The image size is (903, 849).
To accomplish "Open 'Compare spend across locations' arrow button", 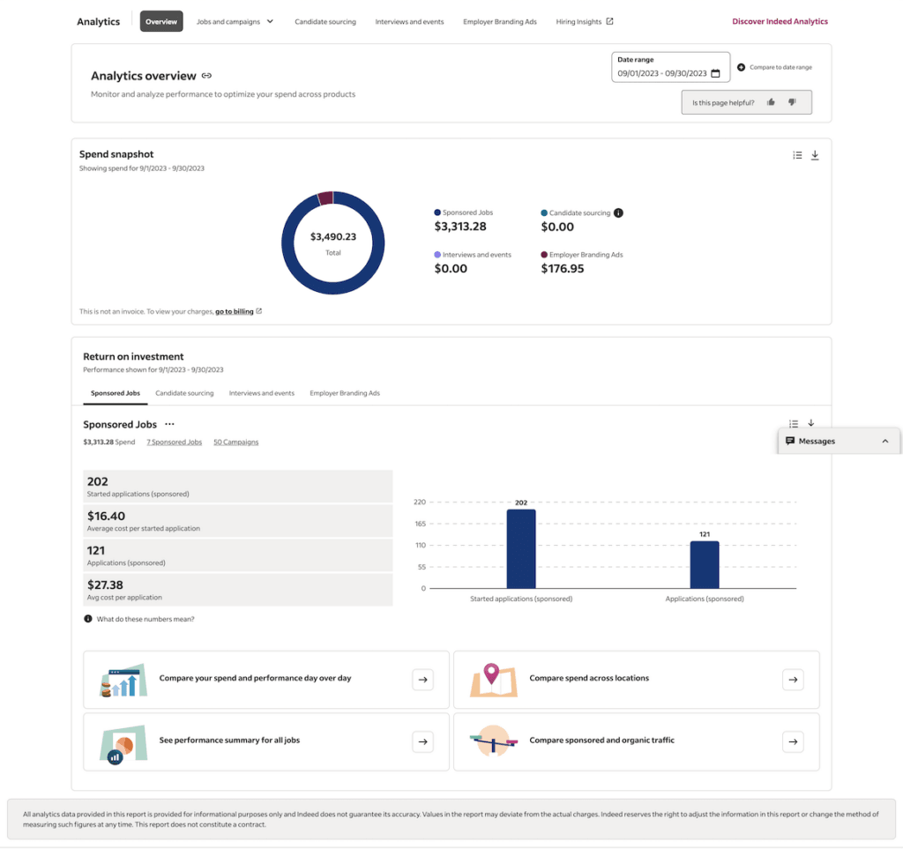I will pos(792,680).
